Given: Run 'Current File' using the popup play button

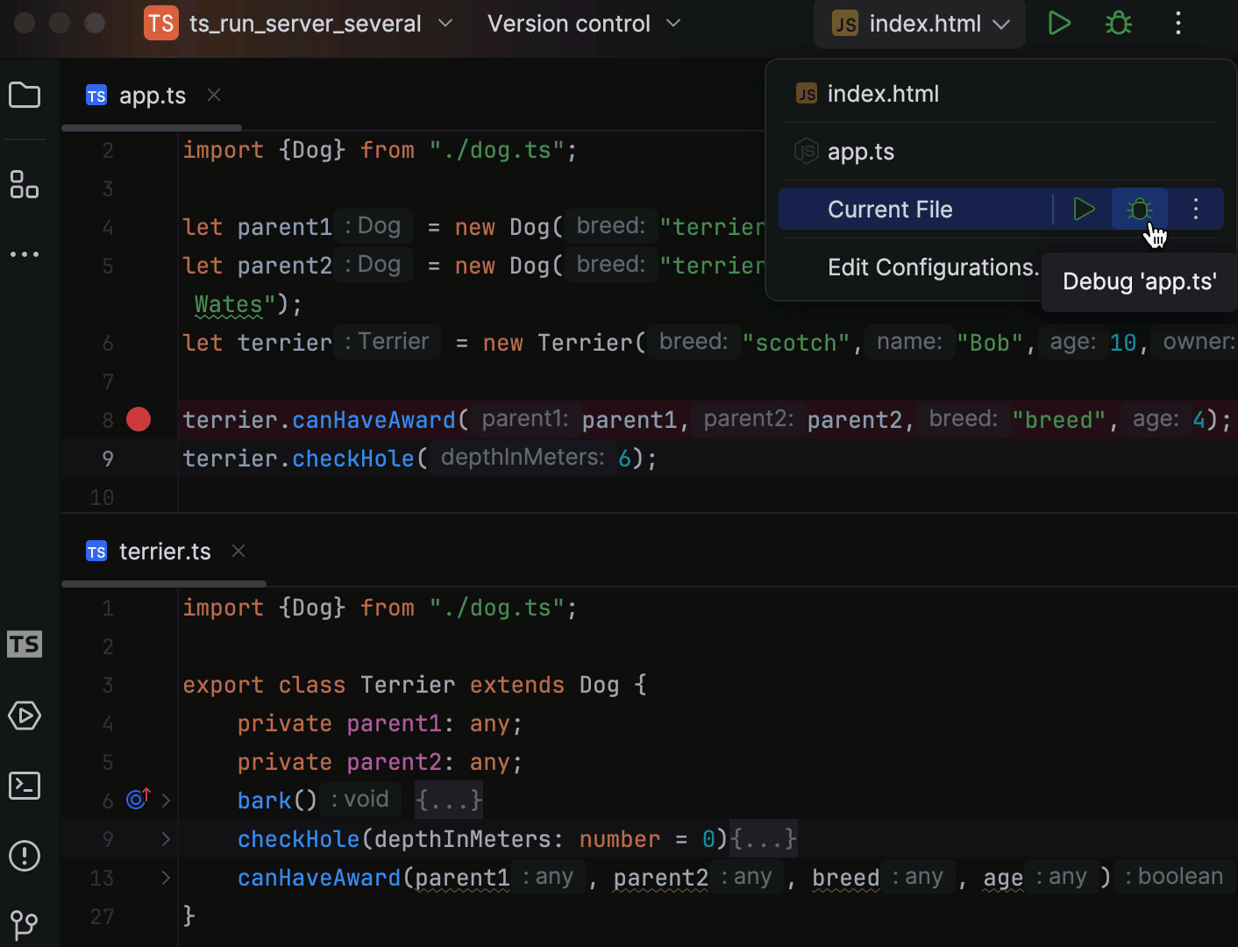Looking at the screenshot, I should (1083, 209).
